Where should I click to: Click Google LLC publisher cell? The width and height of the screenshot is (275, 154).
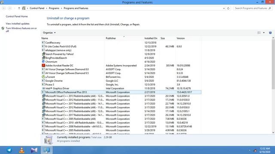click(112, 81)
